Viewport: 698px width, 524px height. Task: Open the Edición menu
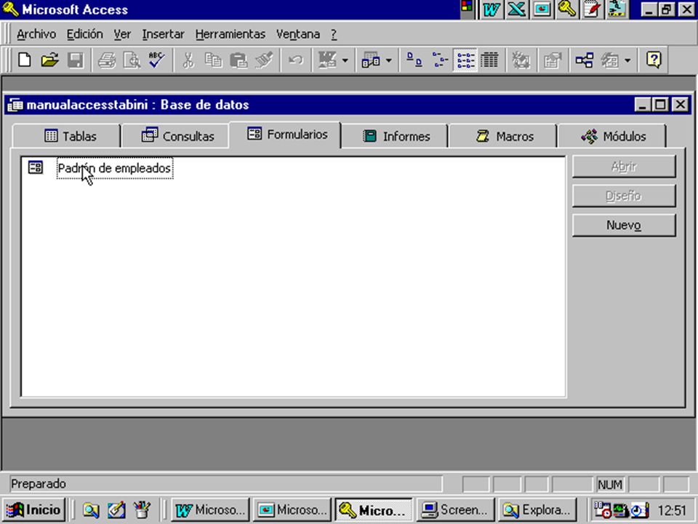tap(84, 34)
